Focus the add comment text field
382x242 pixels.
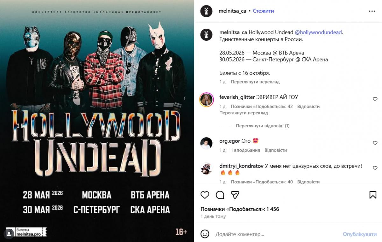pyautogui.click(x=277, y=234)
